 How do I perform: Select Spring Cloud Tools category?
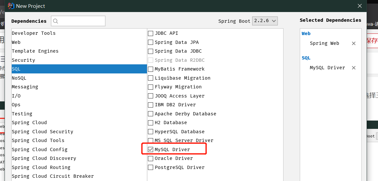point(79,140)
